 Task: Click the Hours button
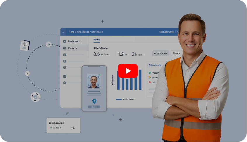click(177, 53)
